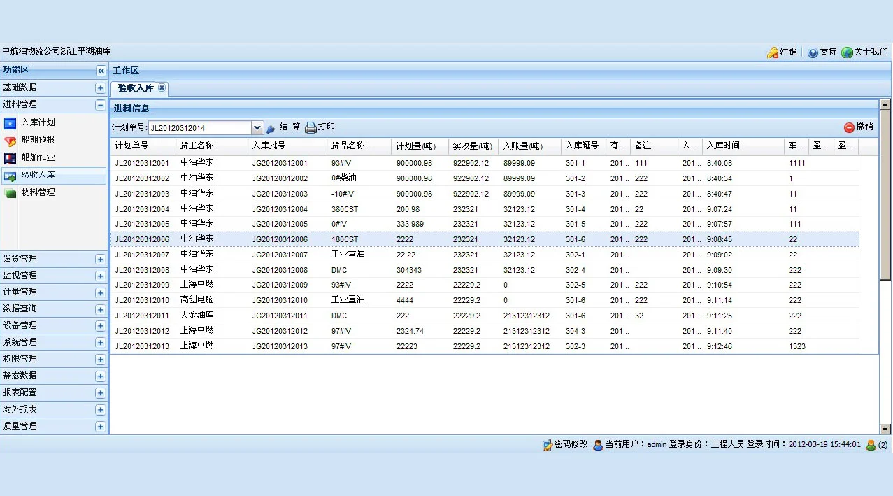Open 入库计划 in the sidebar

point(38,122)
